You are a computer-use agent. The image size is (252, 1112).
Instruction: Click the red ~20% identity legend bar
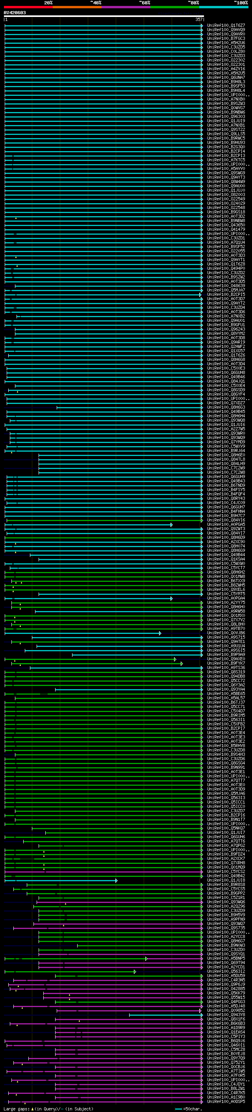click(28, 7)
